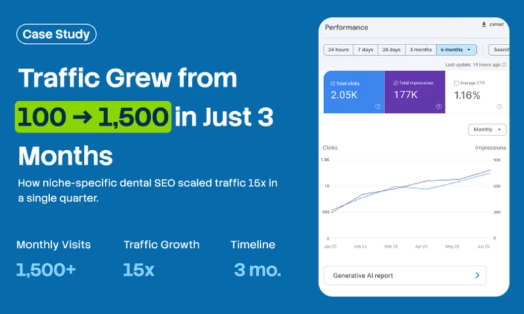Click the 1,500+ monthly visits figure
Screen dimensions: 524x314
coord(46,270)
